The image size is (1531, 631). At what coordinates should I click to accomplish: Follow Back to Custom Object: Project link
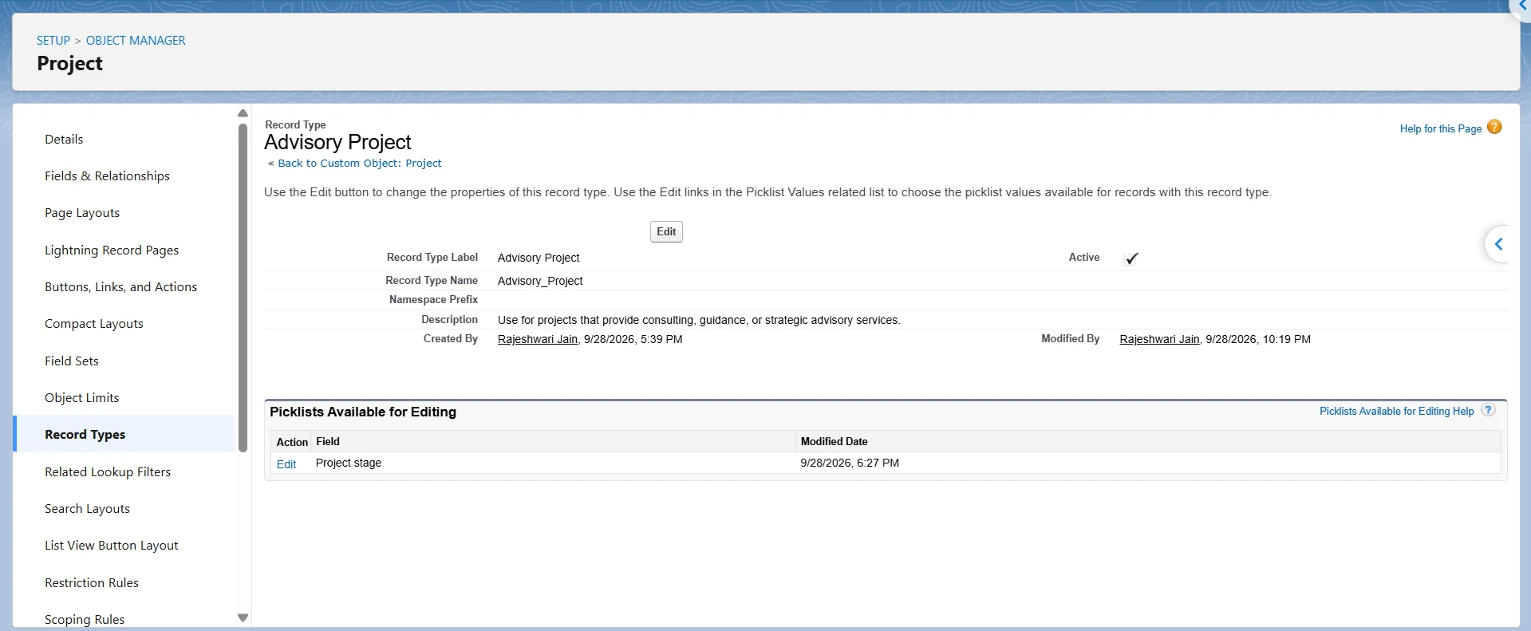coord(360,163)
